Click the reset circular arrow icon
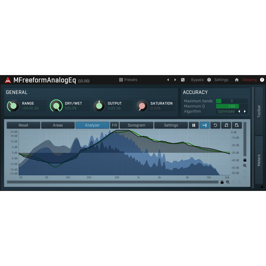The height and width of the screenshot is (266, 266). 215,125
